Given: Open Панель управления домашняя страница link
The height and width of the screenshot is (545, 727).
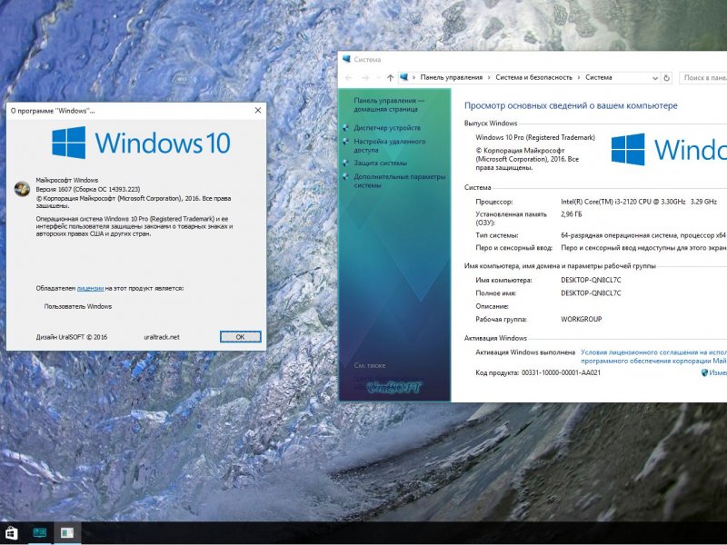Looking at the screenshot, I should tap(389, 104).
